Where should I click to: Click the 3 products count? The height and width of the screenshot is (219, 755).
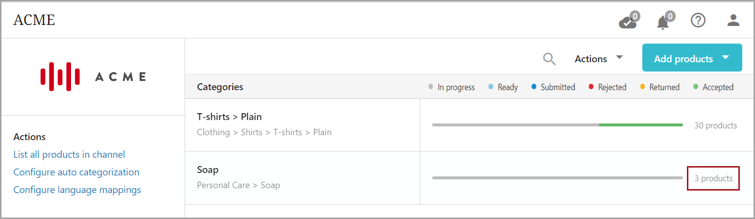[713, 178]
